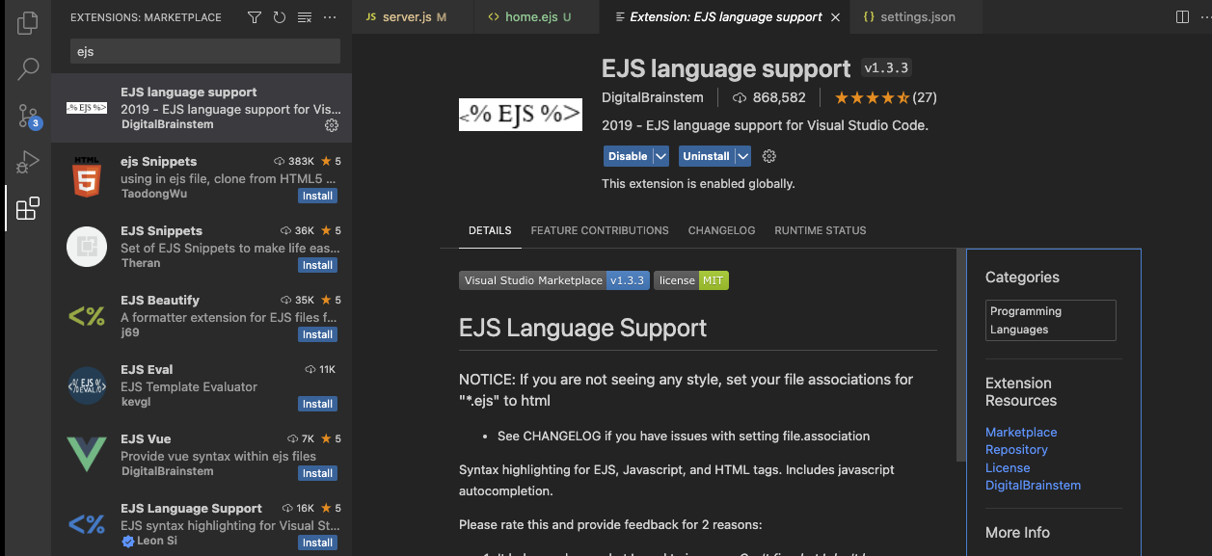This screenshot has height=556, width=1212.
Task: Click the Programming Languages category tag
Action: point(1051,320)
